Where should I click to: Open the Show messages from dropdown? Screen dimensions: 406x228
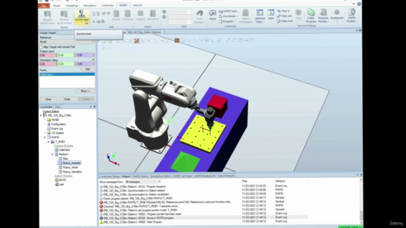click(143, 182)
